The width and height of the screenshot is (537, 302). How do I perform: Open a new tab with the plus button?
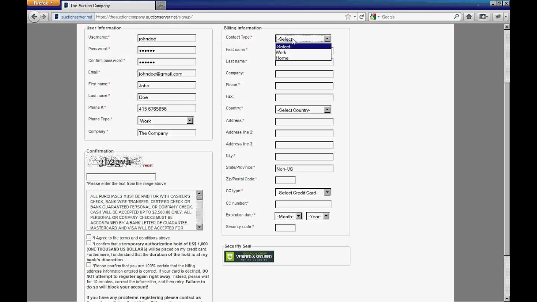pyautogui.click(x=161, y=5)
